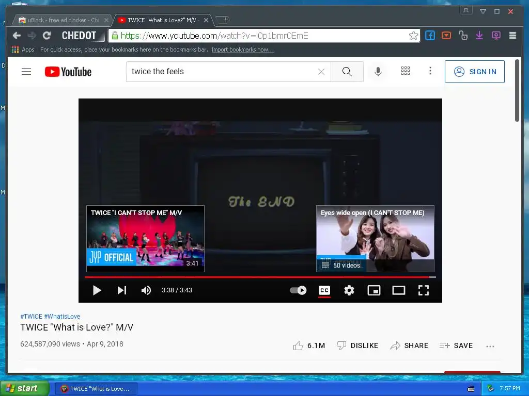Click the Import bookmarks now link

[x=243, y=49]
